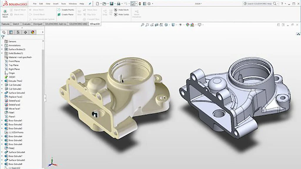Click the filter funnel icon above tree
The image size is (301, 169).
pos(3,37)
